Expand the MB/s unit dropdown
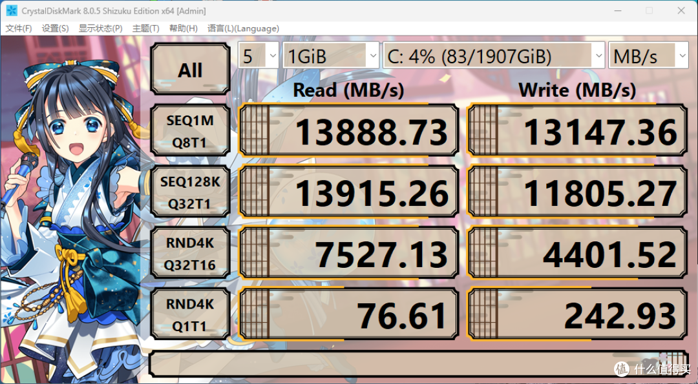The width and height of the screenshot is (698, 384). point(648,56)
